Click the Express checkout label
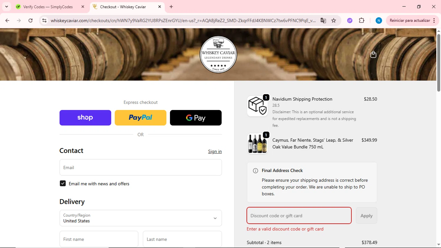441x248 pixels. pyautogui.click(x=141, y=102)
